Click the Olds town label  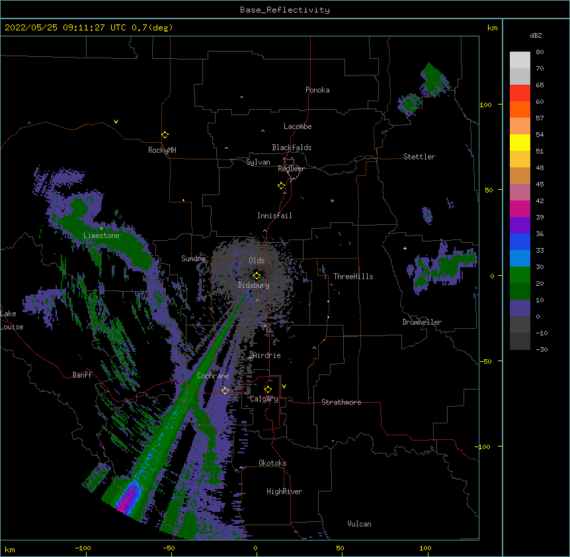click(257, 261)
